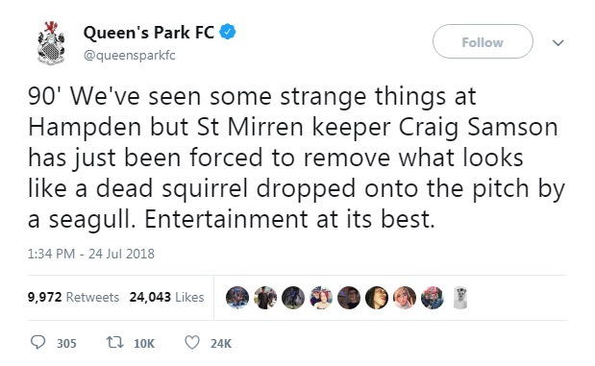Open the tweet options chevron dropdown
The image size is (595, 366).
click(558, 42)
